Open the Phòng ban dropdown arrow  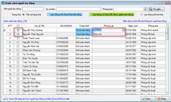point(145,9)
